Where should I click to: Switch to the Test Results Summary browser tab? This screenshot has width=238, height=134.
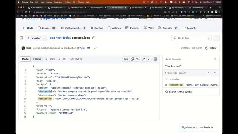tap(77, 7)
